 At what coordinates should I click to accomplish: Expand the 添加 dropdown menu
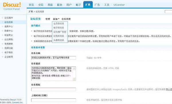56,19
